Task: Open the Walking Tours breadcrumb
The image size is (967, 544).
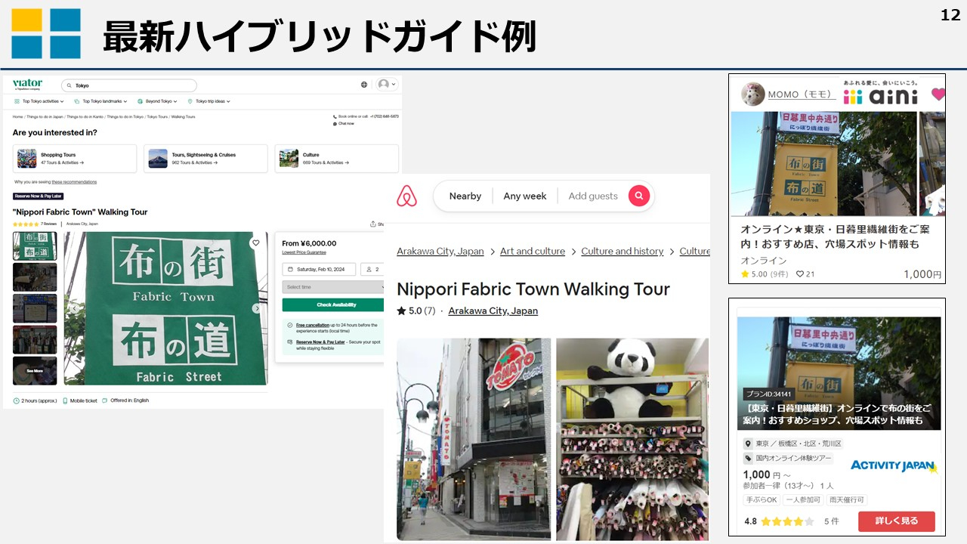Action: coord(183,117)
